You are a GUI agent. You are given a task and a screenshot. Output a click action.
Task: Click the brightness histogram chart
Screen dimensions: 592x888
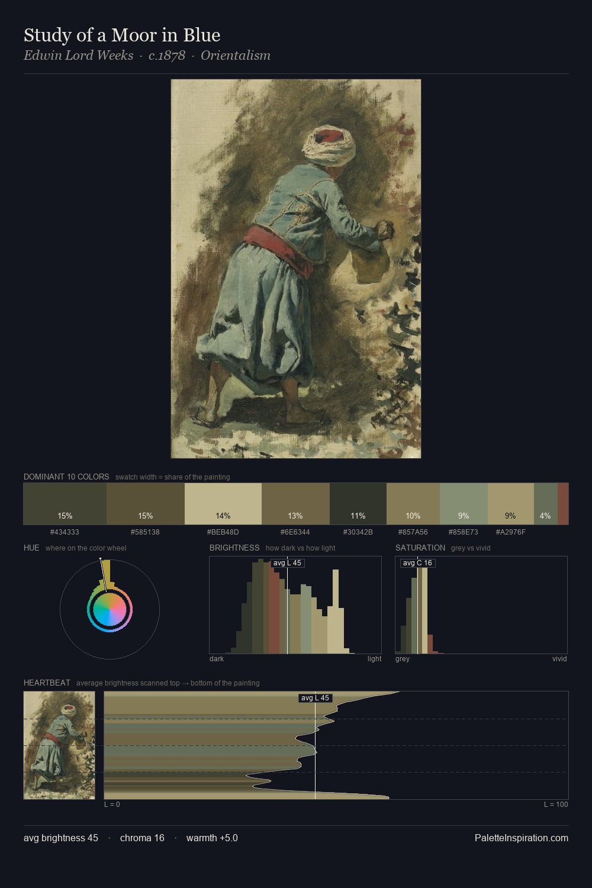click(x=295, y=605)
